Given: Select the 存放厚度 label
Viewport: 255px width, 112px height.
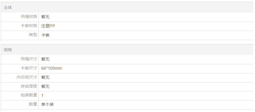Looking at the screenshot, I should click(29, 86).
